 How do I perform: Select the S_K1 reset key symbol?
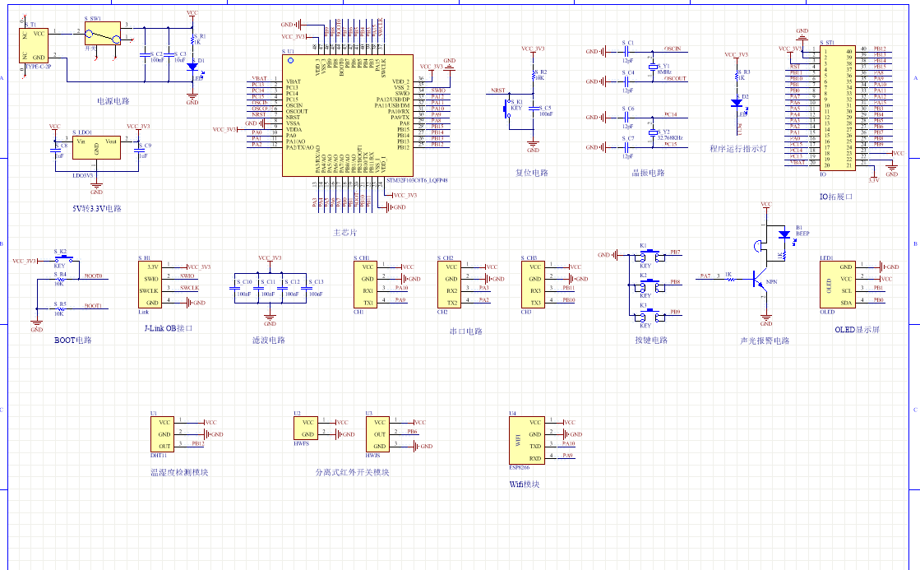tap(509, 108)
